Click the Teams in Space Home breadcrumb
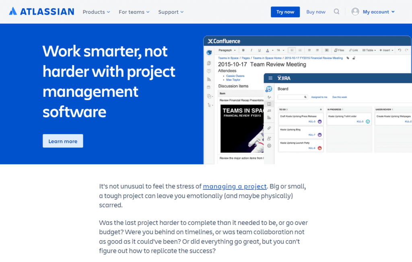 [267, 58]
